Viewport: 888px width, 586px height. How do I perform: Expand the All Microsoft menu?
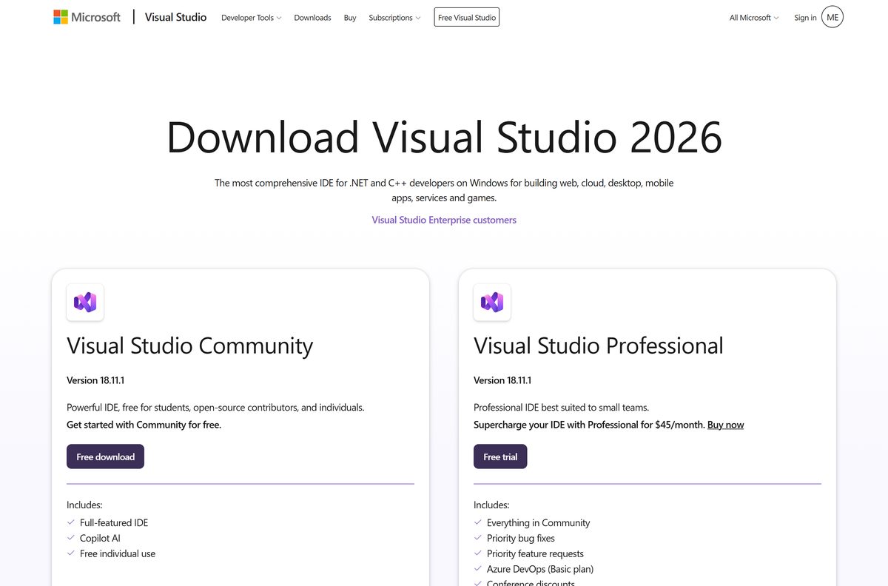[x=754, y=18]
